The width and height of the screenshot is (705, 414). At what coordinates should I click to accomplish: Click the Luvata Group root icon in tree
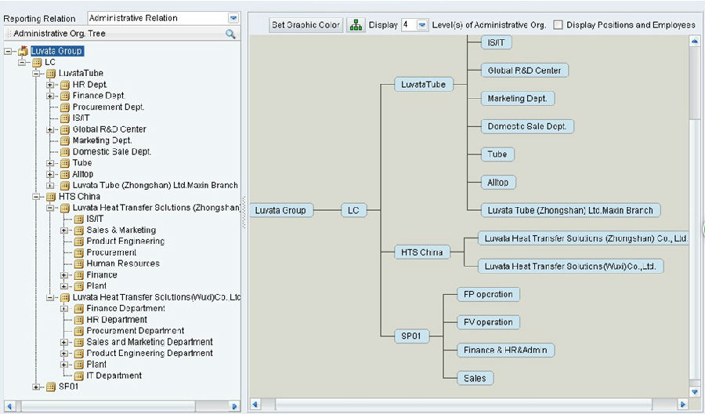point(23,51)
